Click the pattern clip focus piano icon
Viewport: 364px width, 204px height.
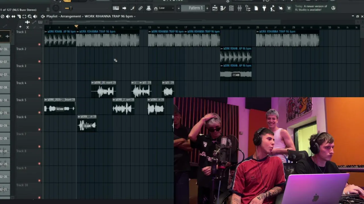(40, 22)
